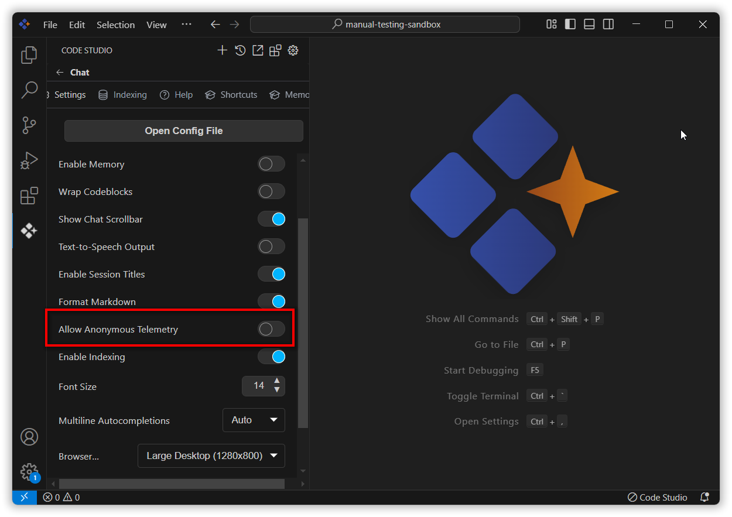Click the Code Studio status bar item
Viewport: 732px width, 517px height.
(x=658, y=498)
